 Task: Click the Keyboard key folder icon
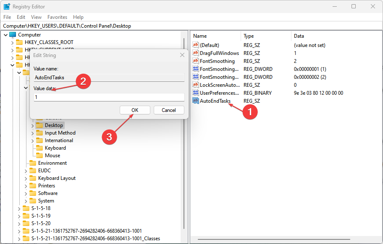coord(39,148)
